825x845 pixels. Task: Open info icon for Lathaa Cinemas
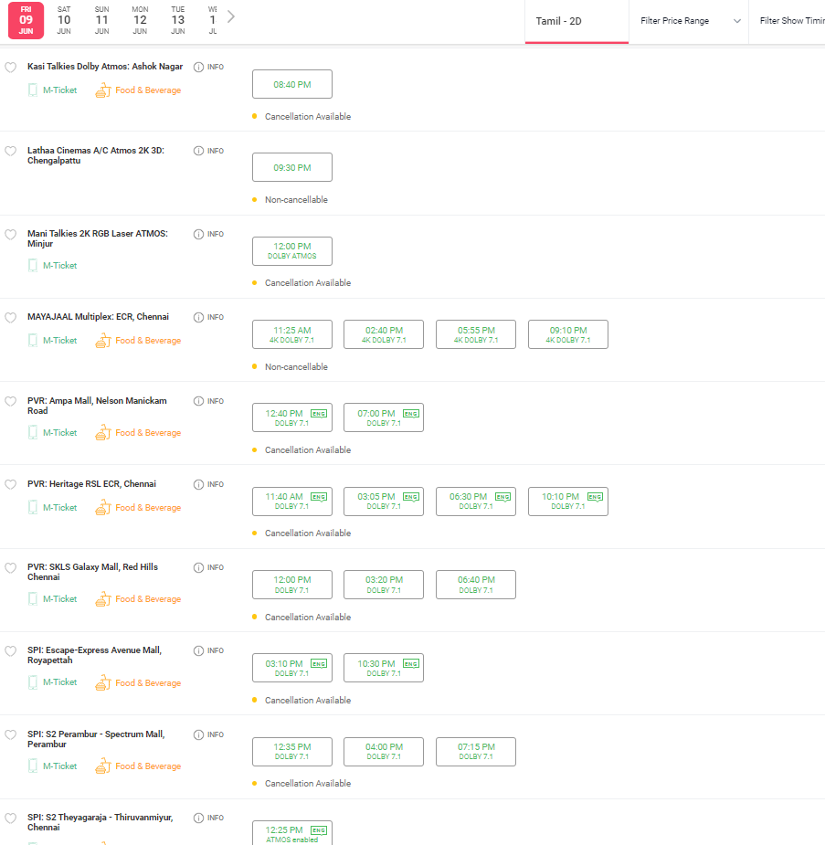coord(198,151)
